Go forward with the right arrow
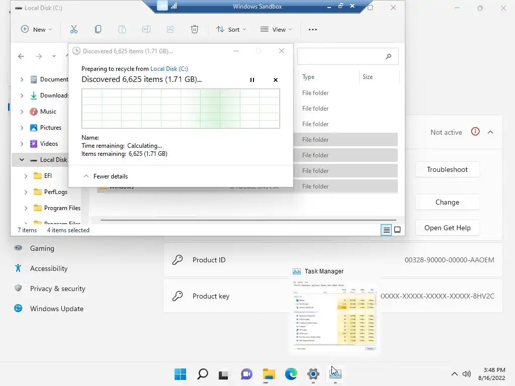Viewport: 515px width, 386px height. click(x=39, y=56)
